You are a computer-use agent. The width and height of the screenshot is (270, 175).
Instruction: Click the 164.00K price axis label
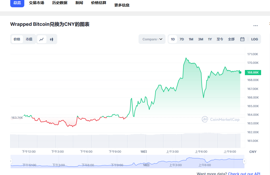(x=253, y=115)
